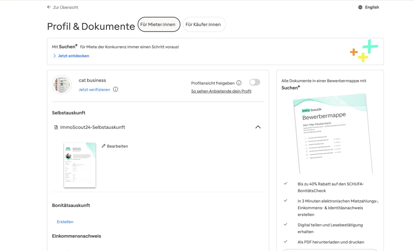Click Erstellen under Bonitätsauskunft
The image size is (414, 251).
(x=65, y=222)
